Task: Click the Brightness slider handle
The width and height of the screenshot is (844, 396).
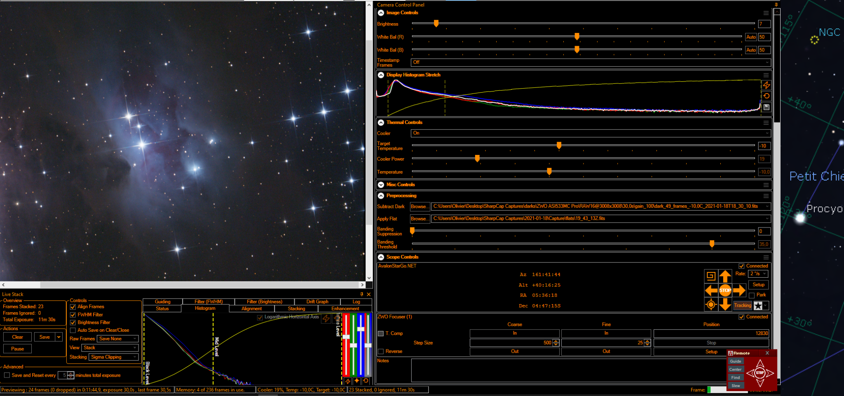Action: click(436, 23)
